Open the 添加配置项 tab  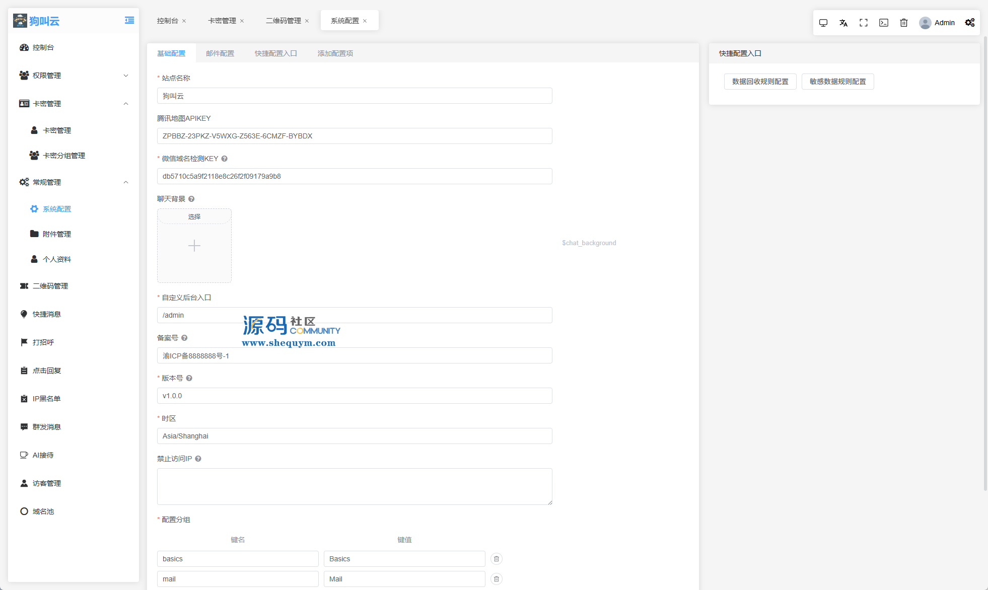coord(335,53)
